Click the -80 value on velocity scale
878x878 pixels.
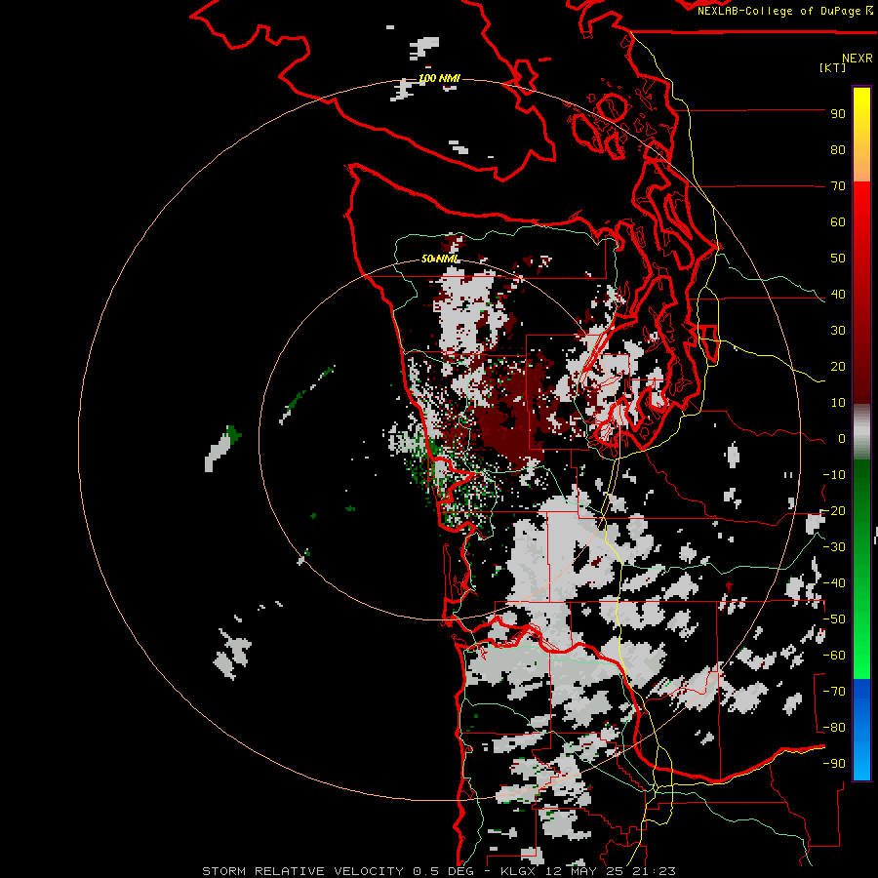point(834,728)
